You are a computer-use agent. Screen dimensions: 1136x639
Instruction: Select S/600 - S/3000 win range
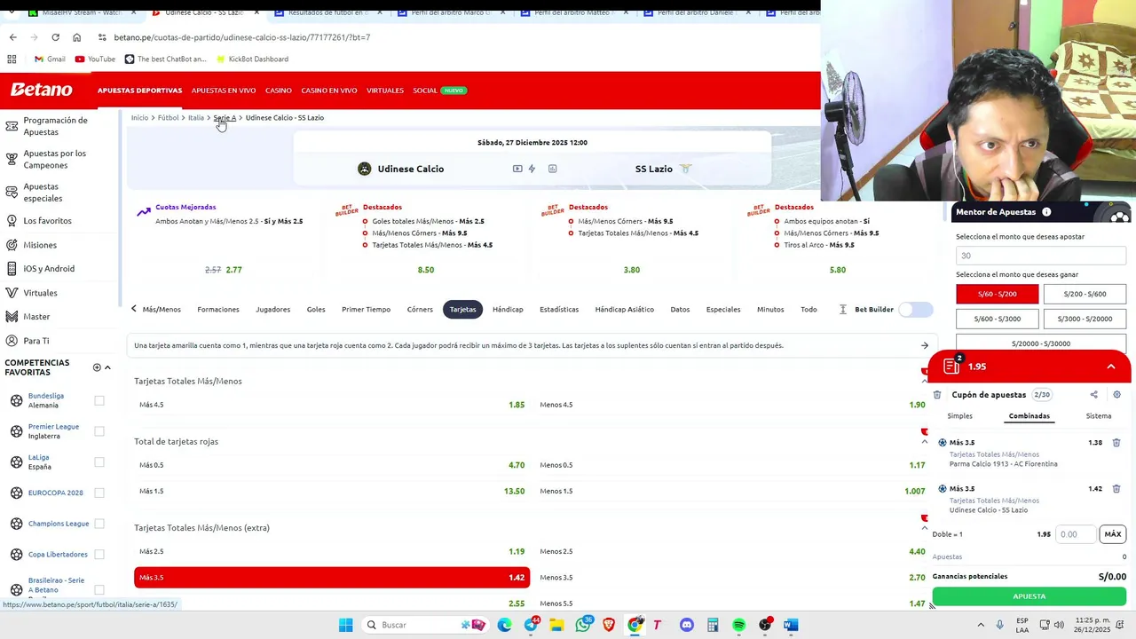(x=998, y=319)
